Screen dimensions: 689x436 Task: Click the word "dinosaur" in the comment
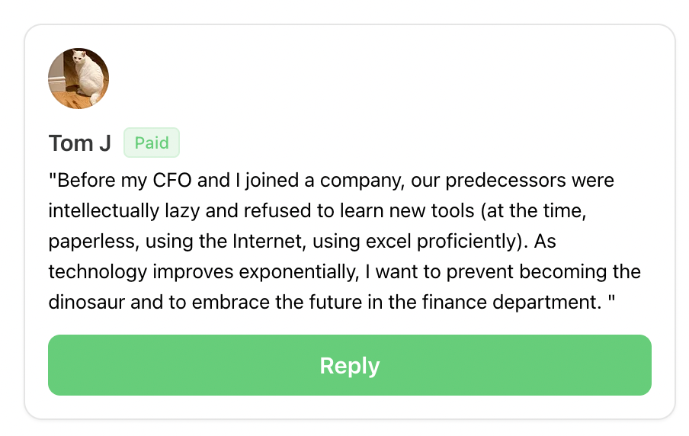point(87,303)
